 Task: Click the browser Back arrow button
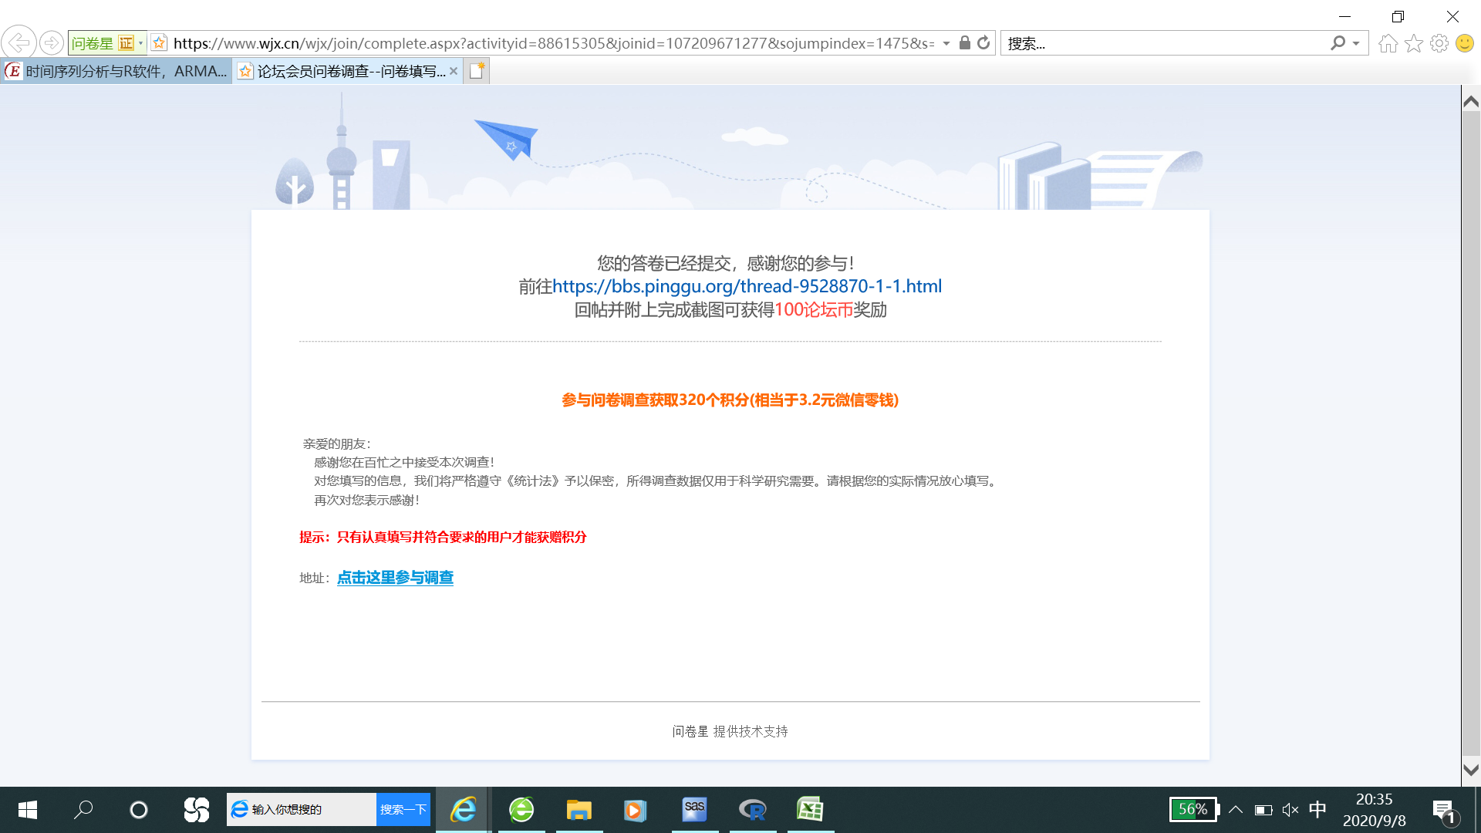19,43
